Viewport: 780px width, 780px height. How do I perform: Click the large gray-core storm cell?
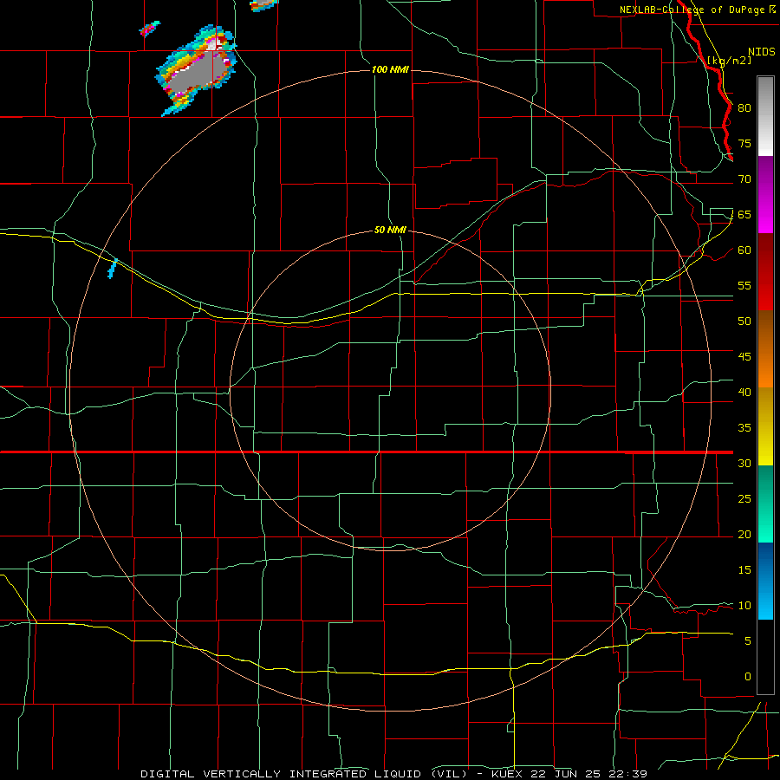[197, 71]
